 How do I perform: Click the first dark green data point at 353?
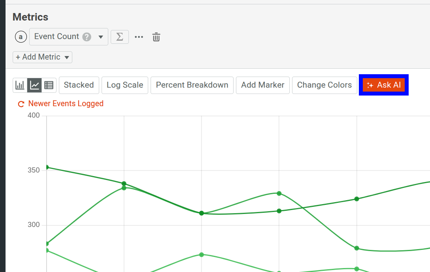[47, 167]
